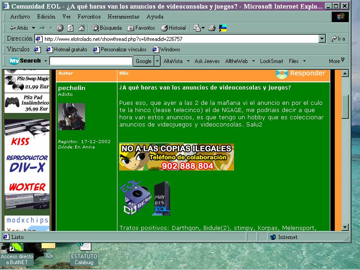The width and height of the screenshot is (360, 270).
Task: Click the Refresh page icon
Action: click(70, 28)
